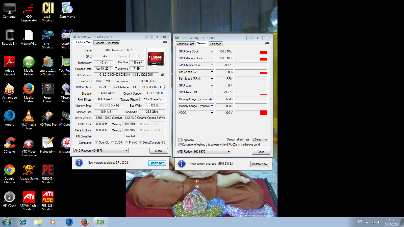Image resolution: width=404 pixels, height=227 pixels.
Task: Switch to Validation tab in left GPU-Z window
Action: click(x=113, y=43)
